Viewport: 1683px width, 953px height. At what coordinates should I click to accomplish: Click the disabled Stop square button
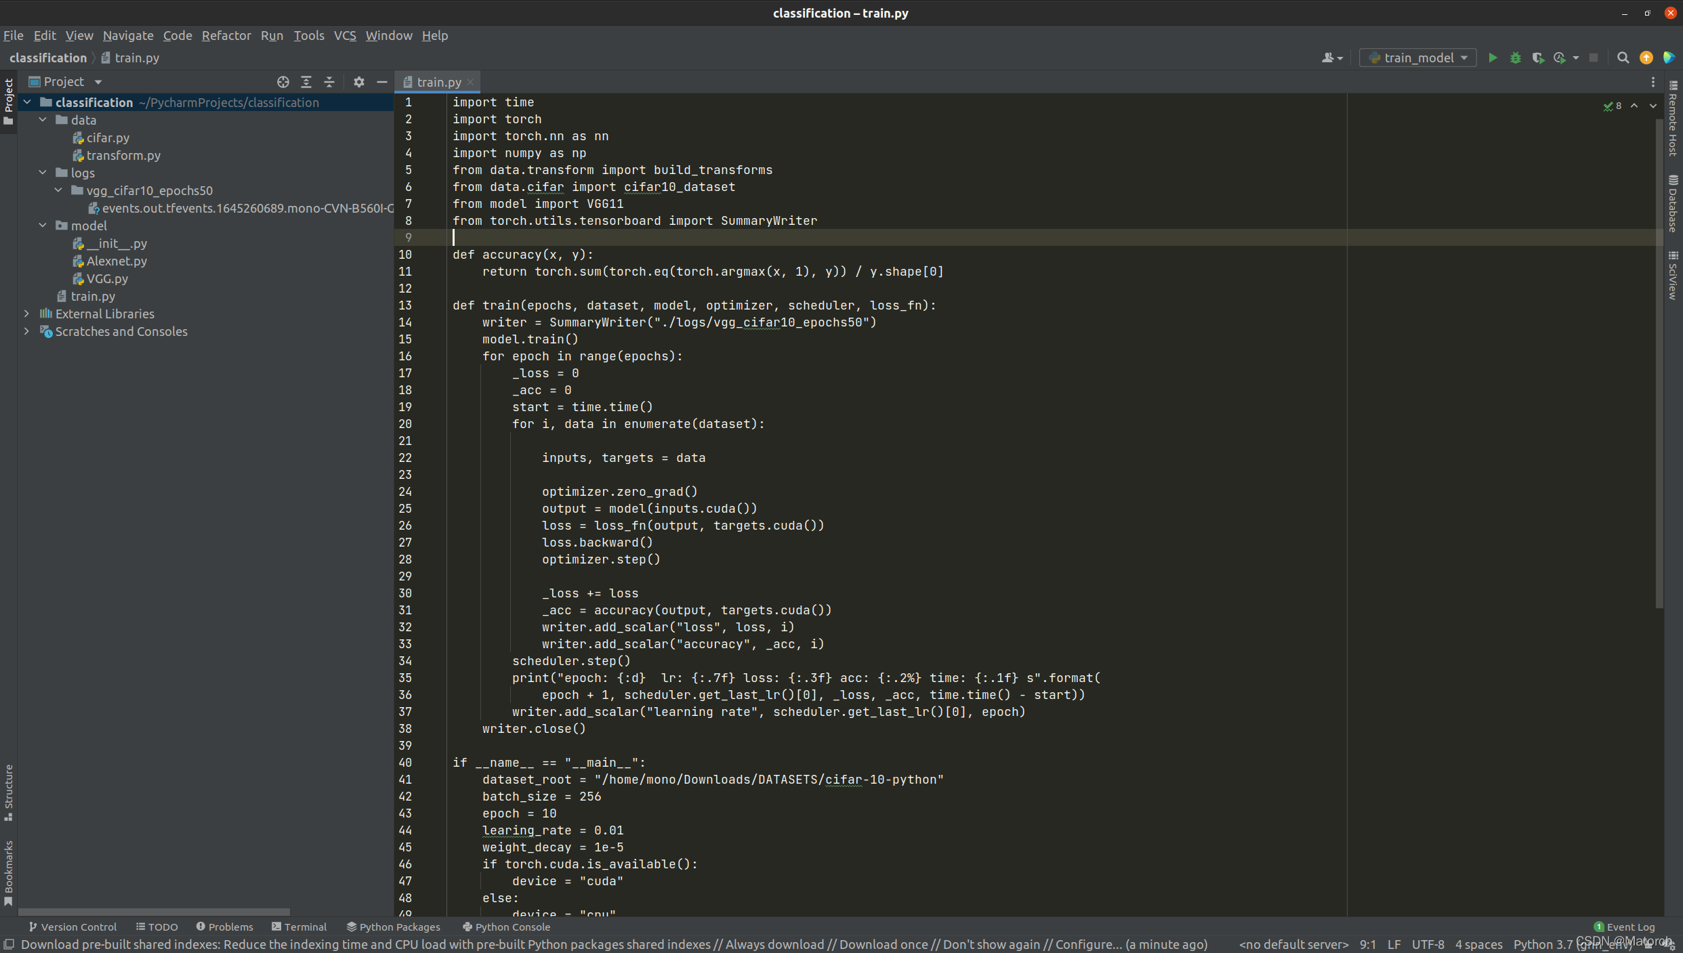tap(1594, 58)
